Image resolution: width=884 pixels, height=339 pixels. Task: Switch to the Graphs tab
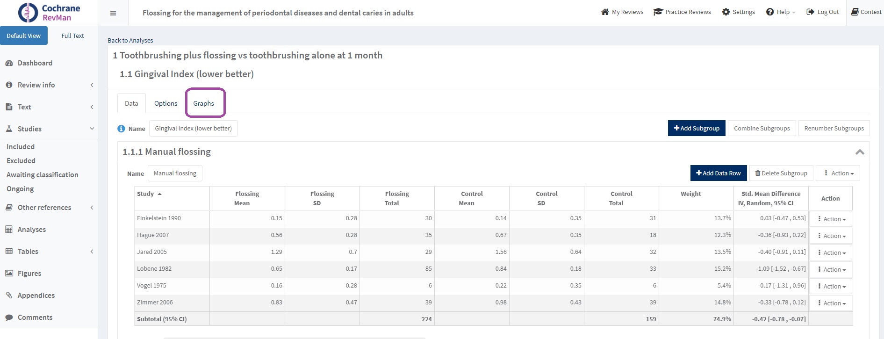(x=203, y=103)
